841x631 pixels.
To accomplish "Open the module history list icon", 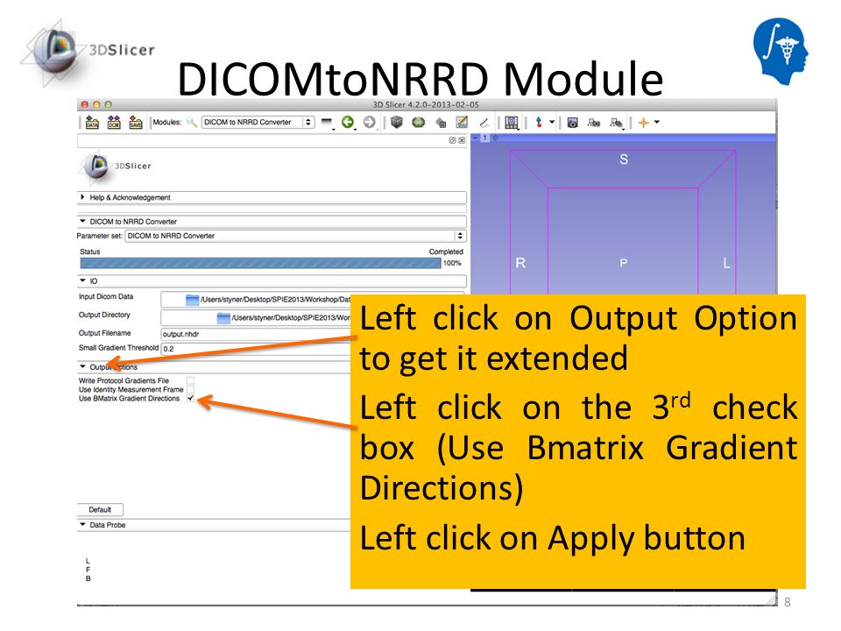I will 327,123.
